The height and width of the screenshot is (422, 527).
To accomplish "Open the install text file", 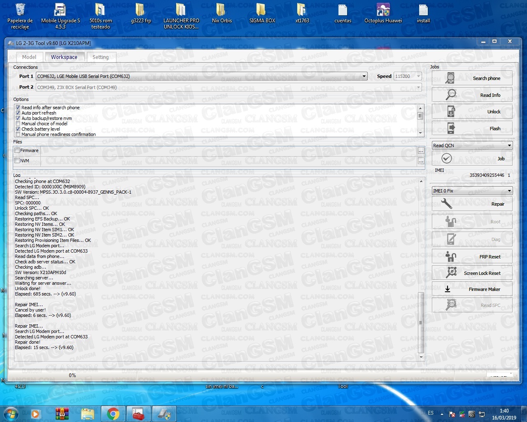I will (x=423, y=14).
